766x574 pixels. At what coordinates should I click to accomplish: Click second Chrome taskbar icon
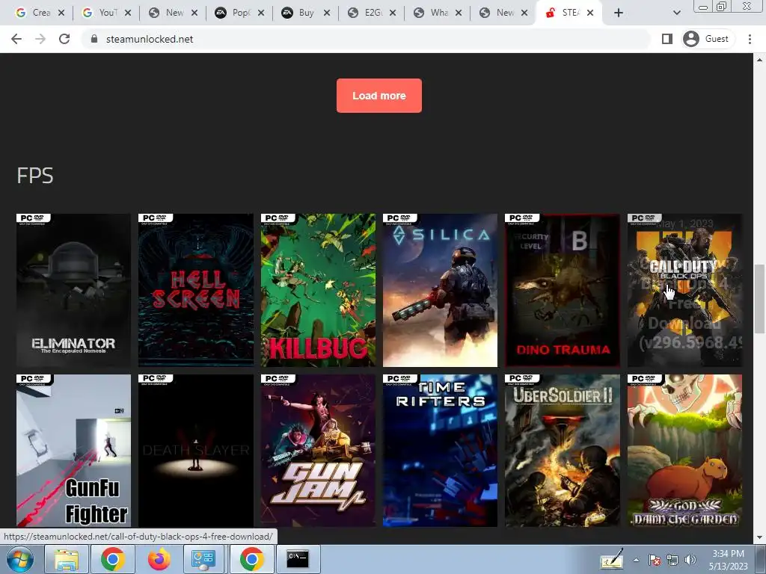251,559
